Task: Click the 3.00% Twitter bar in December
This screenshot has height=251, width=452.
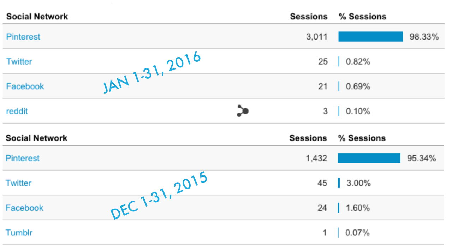Action: coord(339,183)
